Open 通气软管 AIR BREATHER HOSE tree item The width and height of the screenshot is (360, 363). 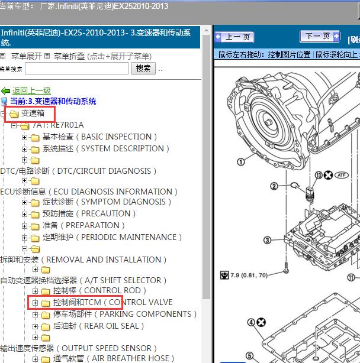tap(114, 358)
